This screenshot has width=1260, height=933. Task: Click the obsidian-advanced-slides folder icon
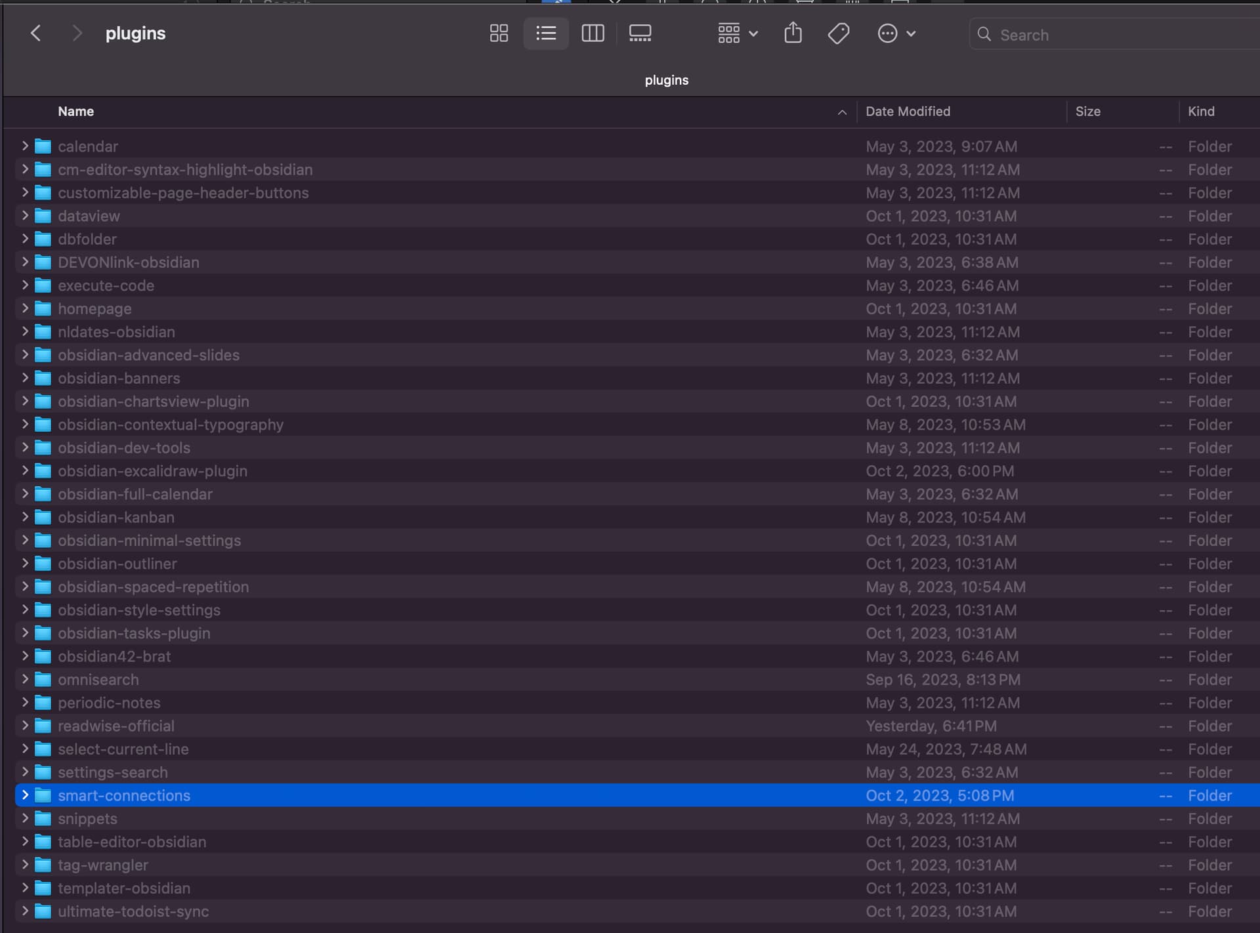[x=43, y=355]
